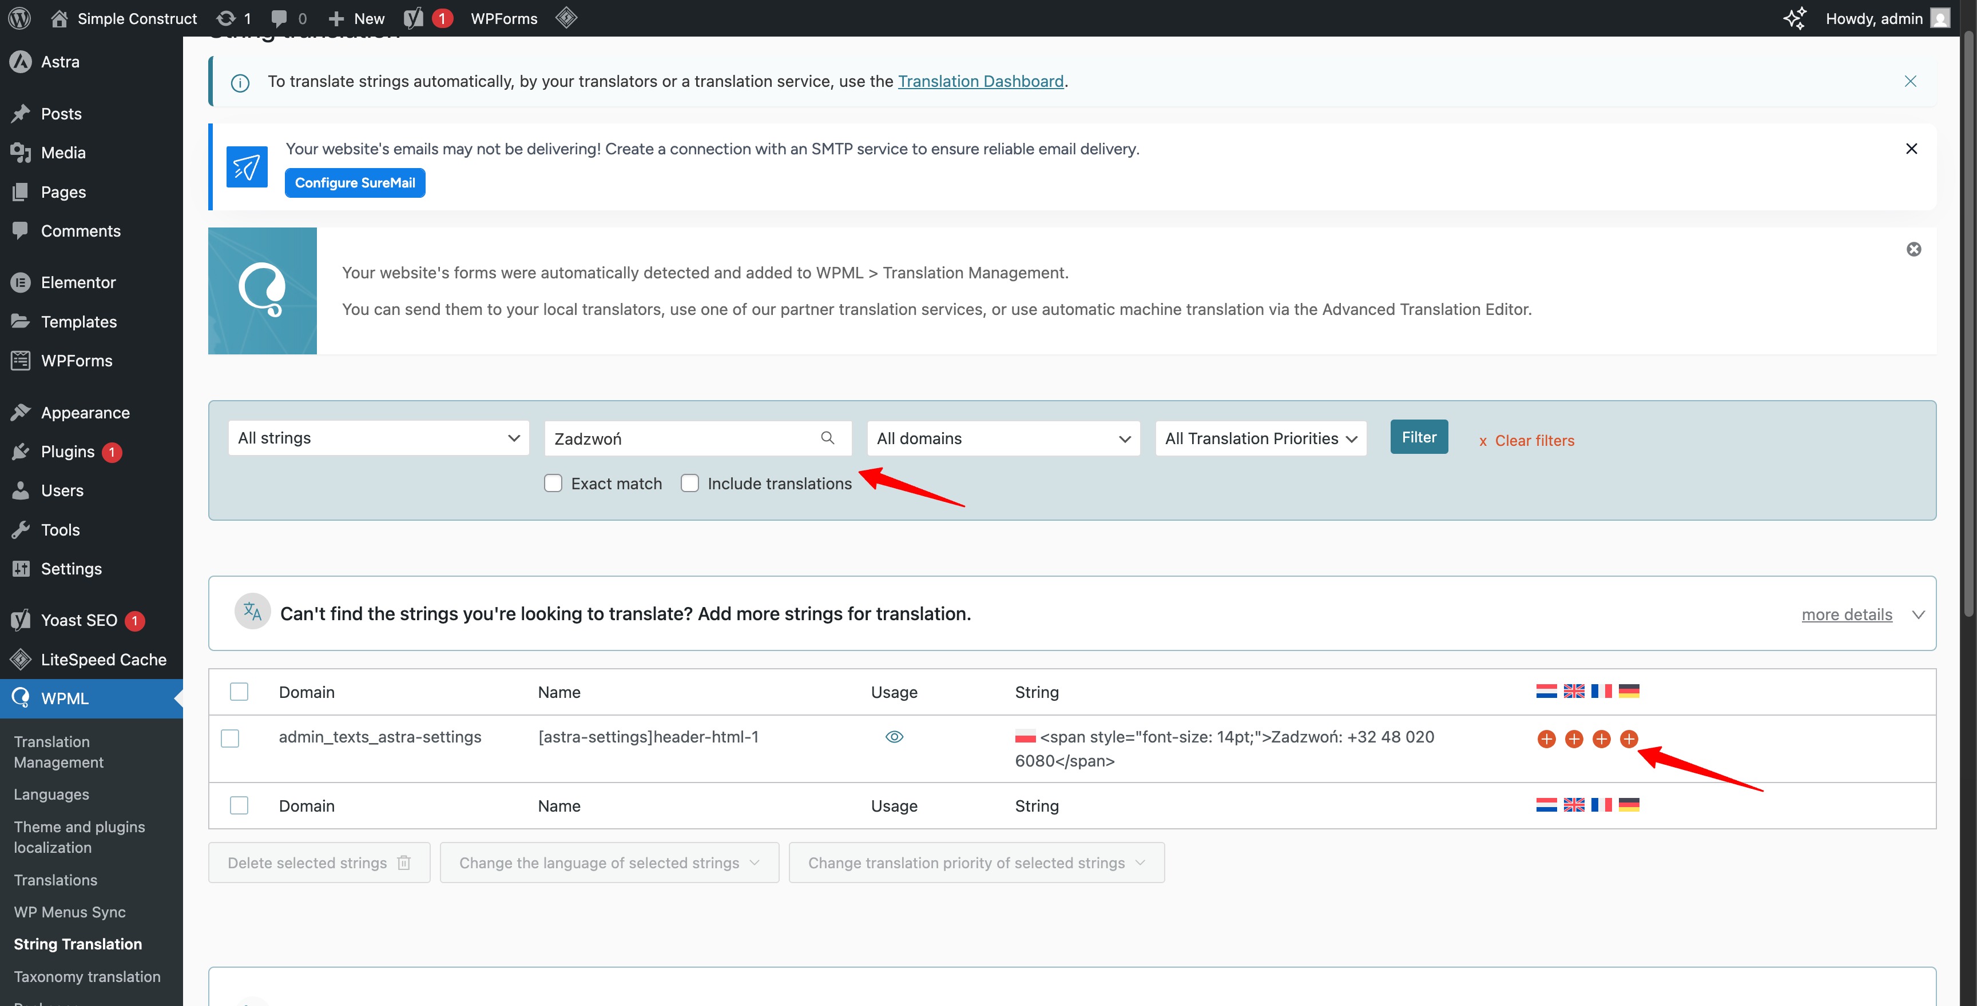Tick the checkbox for admin_texts_astra-settings row
The image size is (1977, 1006).
click(x=230, y=738)
